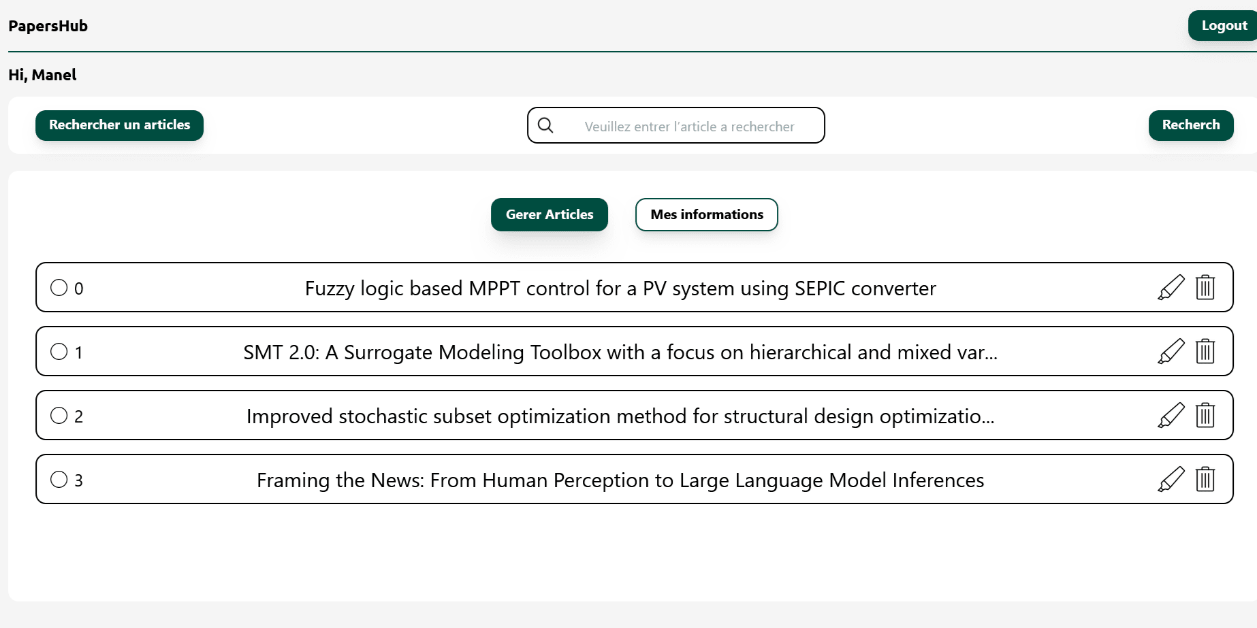Click the Rechercher un articles button
1257x628 pixels.
(x=119, y=125)
